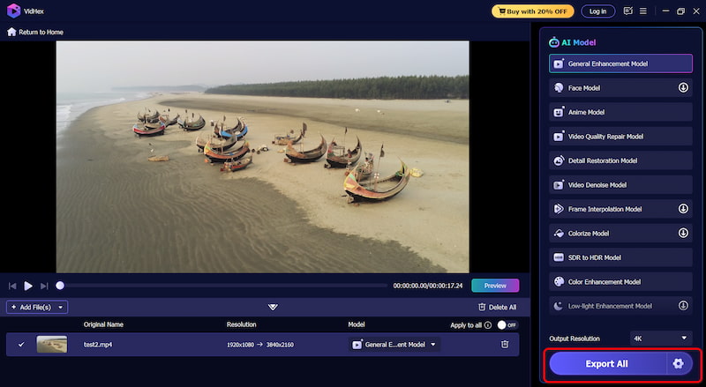
Task: Open the hamburger menu in the title bar
Action: pos(643,11)
